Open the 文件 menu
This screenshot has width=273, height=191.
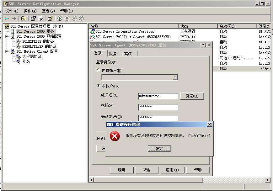(x=12, y=11)
